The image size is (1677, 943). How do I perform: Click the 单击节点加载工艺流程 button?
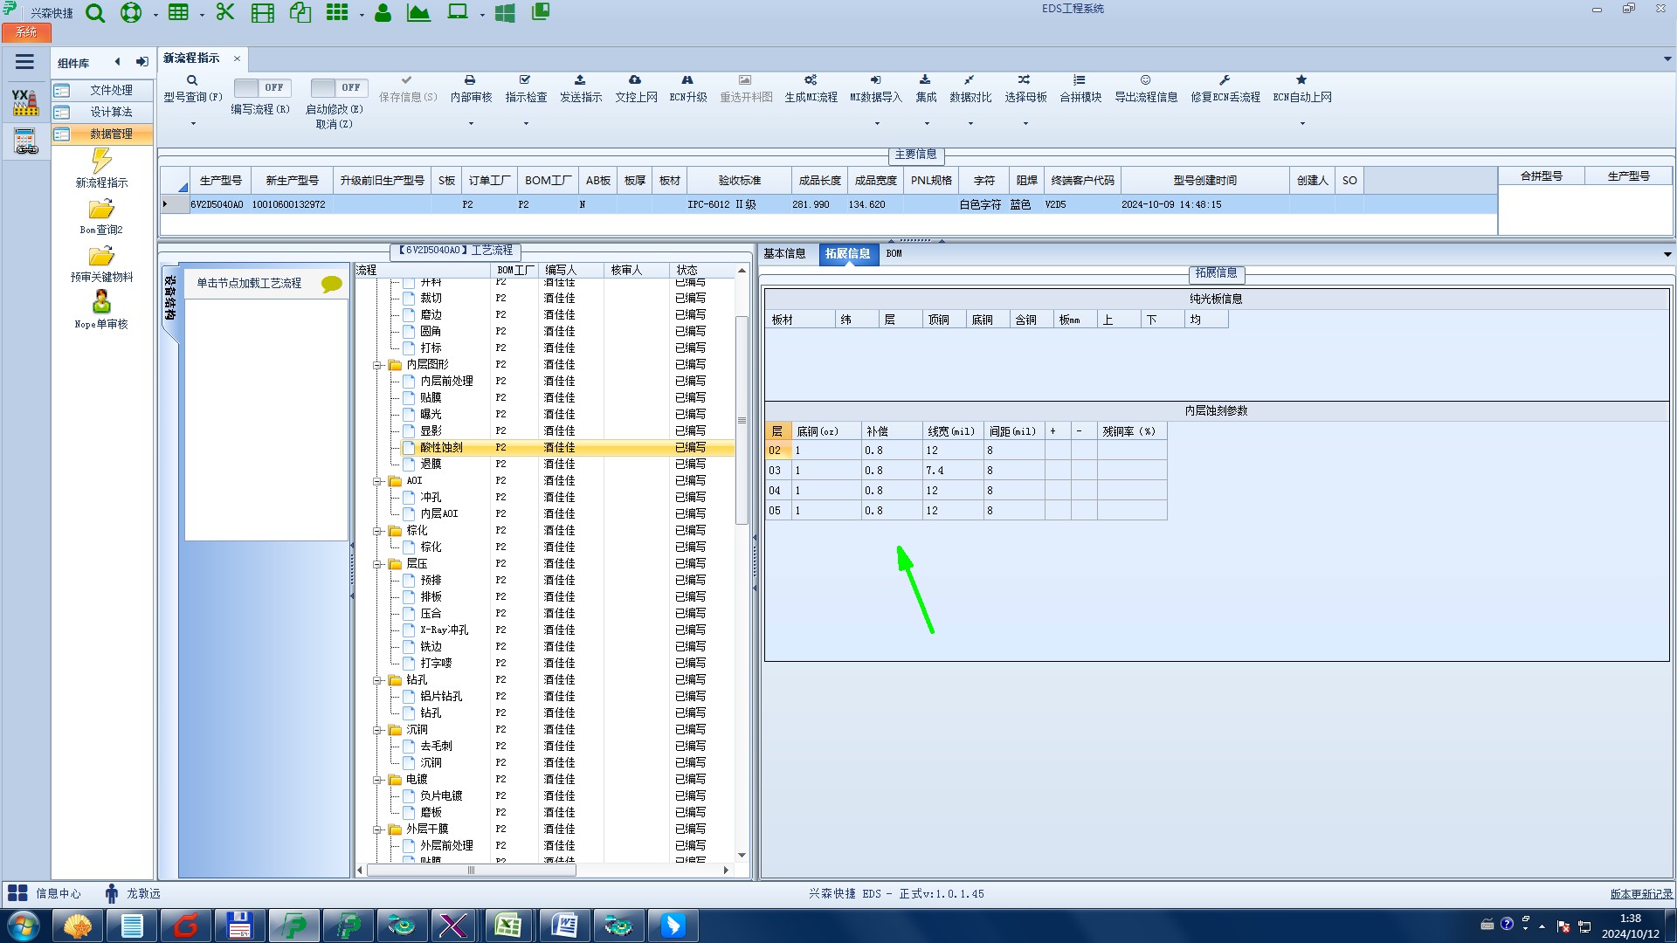(249, 283)
